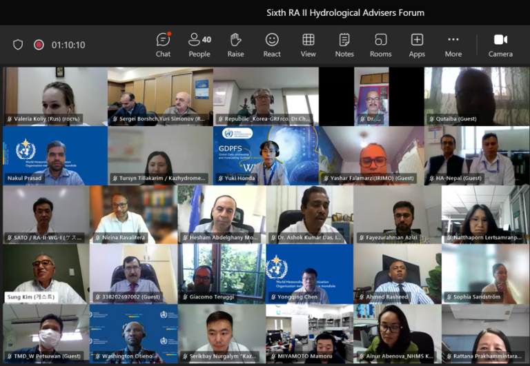This screenshot has height=366, width=530.
Task: Show the People participant list
Action: [x=199, y=45]
